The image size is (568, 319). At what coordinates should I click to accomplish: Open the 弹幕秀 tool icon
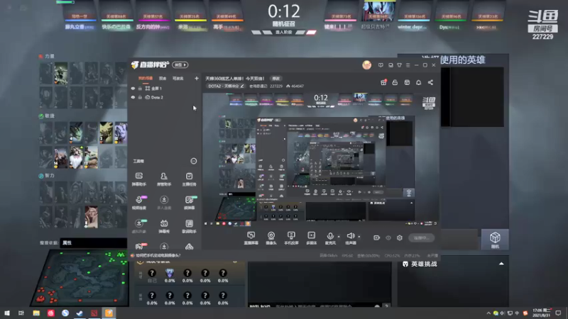164,226
